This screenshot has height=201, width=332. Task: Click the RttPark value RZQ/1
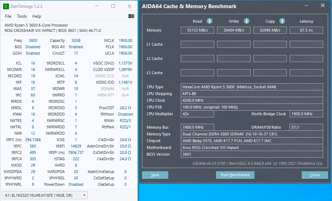125,127
